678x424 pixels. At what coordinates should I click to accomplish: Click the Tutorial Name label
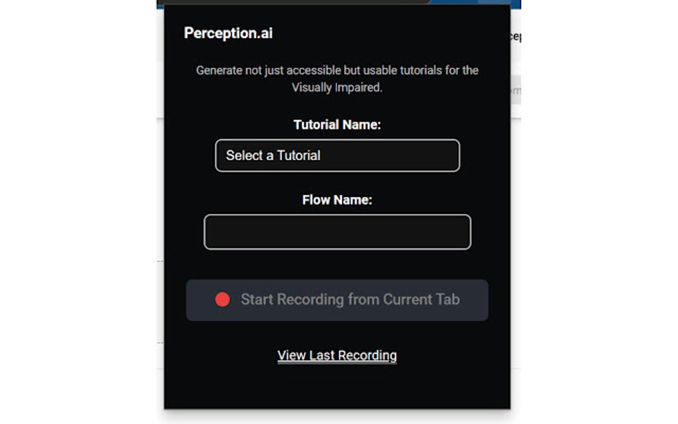click(337, 124)
